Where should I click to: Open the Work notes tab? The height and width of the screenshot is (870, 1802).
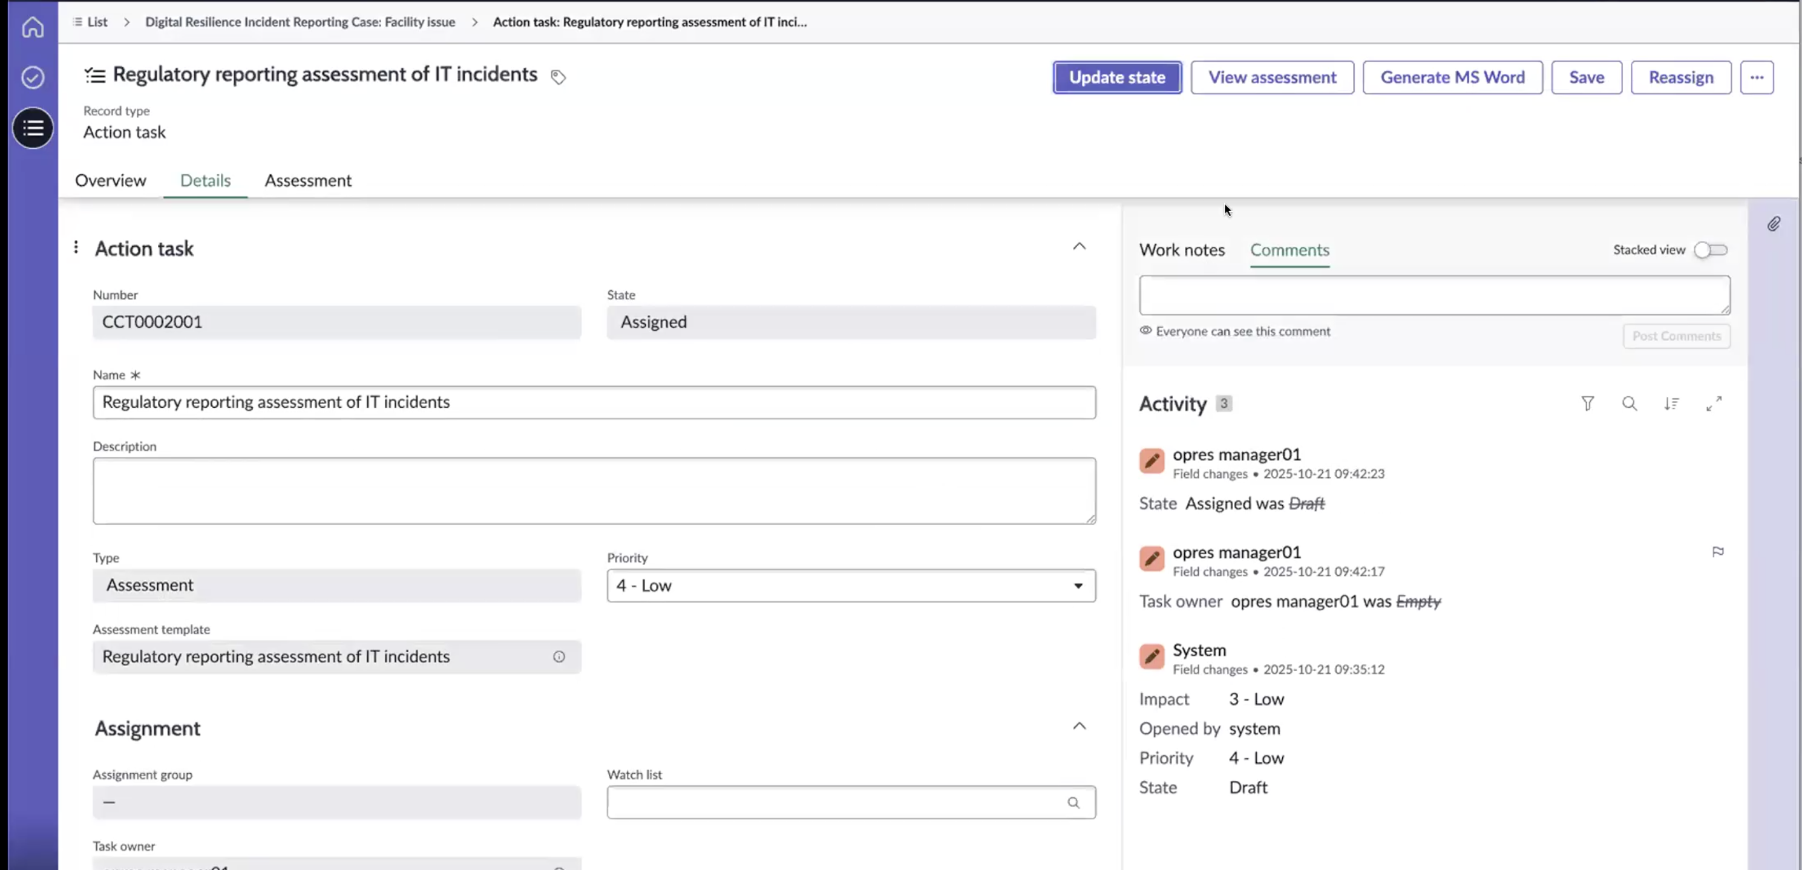(x=1182, y=250)
